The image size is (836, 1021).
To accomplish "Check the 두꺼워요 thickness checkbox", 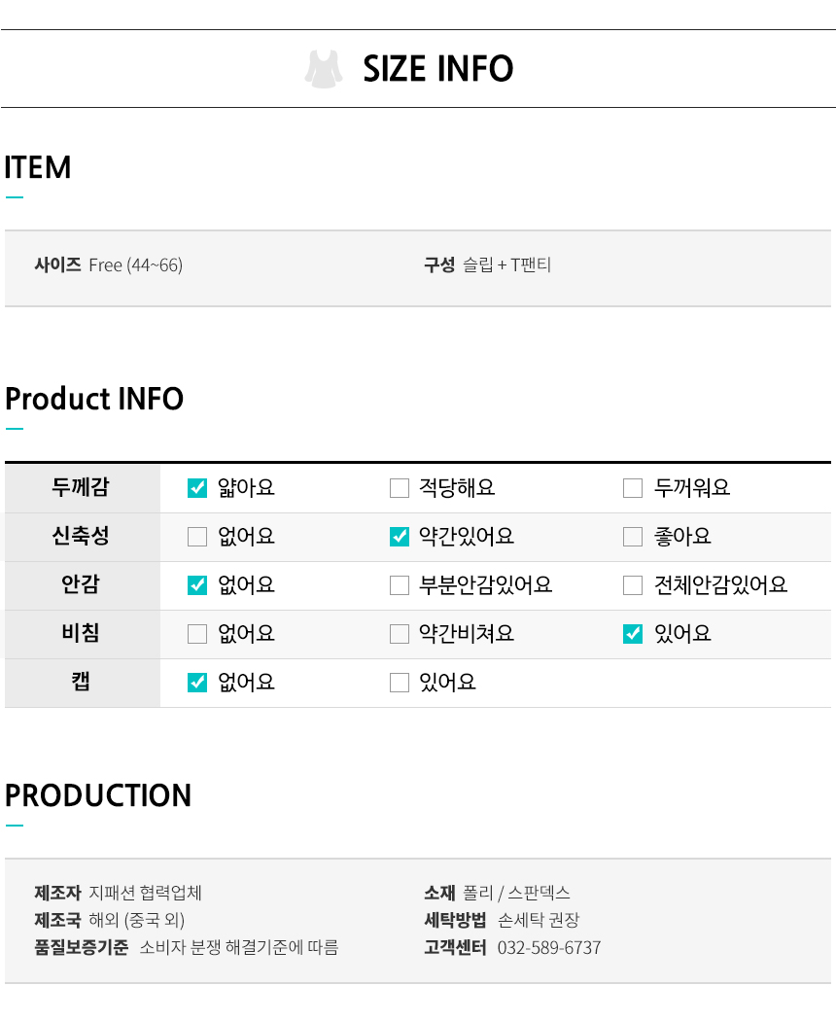I will click(633, 488).
